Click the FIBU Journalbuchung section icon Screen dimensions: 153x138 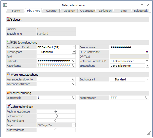[8, 42]
